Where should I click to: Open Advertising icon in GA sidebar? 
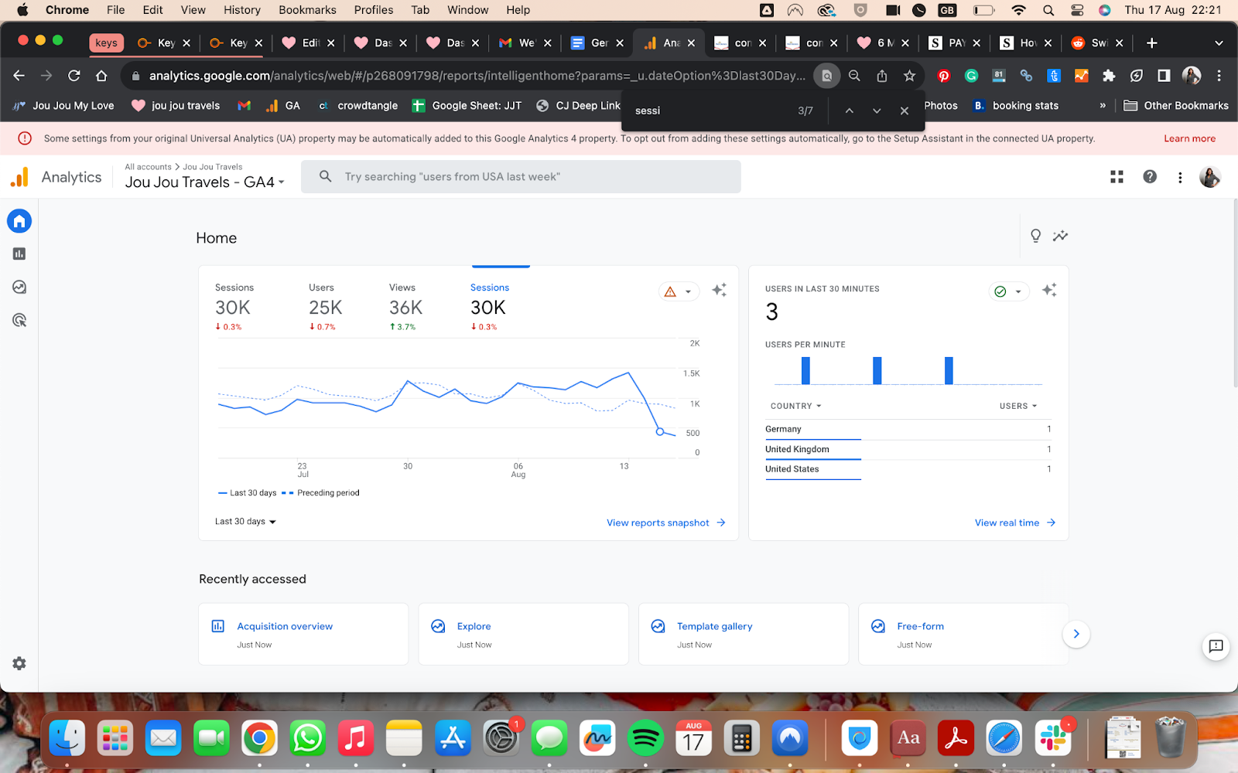coord(19,320)
